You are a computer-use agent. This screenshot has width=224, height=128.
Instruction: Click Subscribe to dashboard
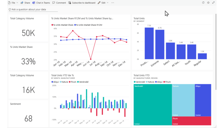(x=82, y=3)
